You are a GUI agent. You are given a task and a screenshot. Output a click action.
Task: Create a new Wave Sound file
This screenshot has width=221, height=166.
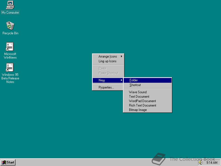click(148, 92)
